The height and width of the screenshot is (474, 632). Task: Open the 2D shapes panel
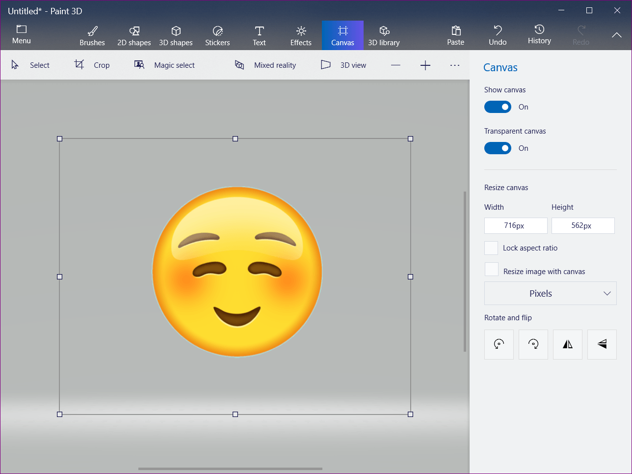tap(134, 35)
